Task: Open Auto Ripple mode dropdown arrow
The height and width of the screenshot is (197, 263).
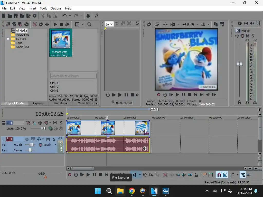Action: pyautogui.click(x=238, y=175)
